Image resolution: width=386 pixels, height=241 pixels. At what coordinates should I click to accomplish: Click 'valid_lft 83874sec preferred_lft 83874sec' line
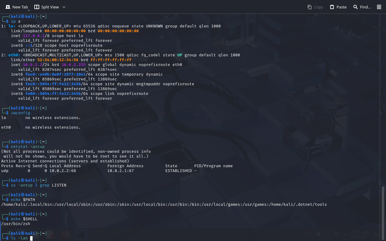click(x=68, y=70)
